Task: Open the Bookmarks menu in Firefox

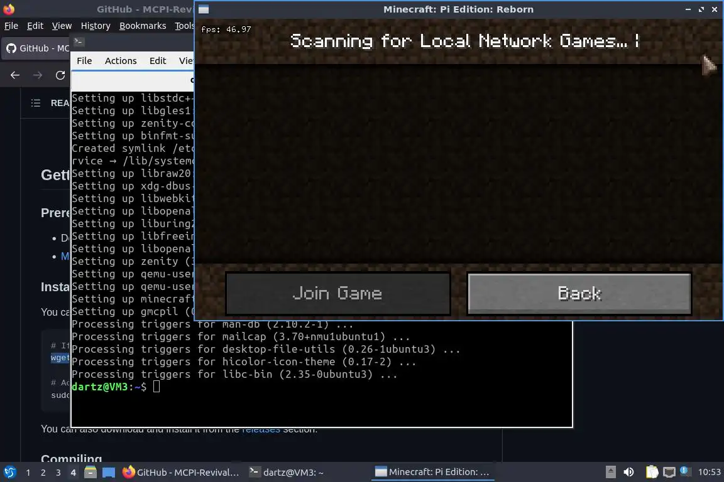Action: [x=143, y=26]
